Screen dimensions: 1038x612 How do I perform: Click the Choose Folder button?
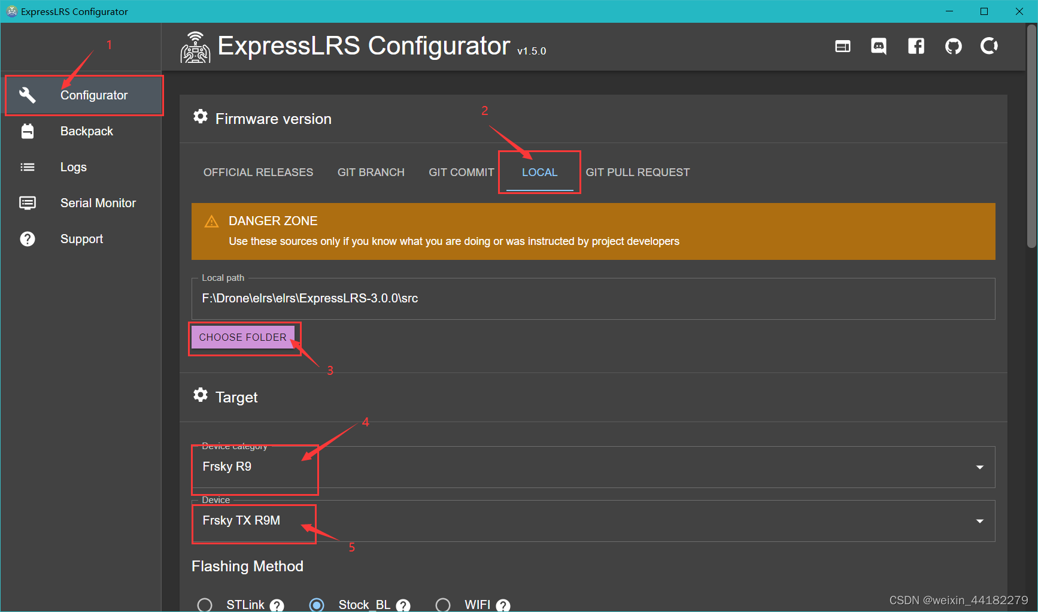243,337
